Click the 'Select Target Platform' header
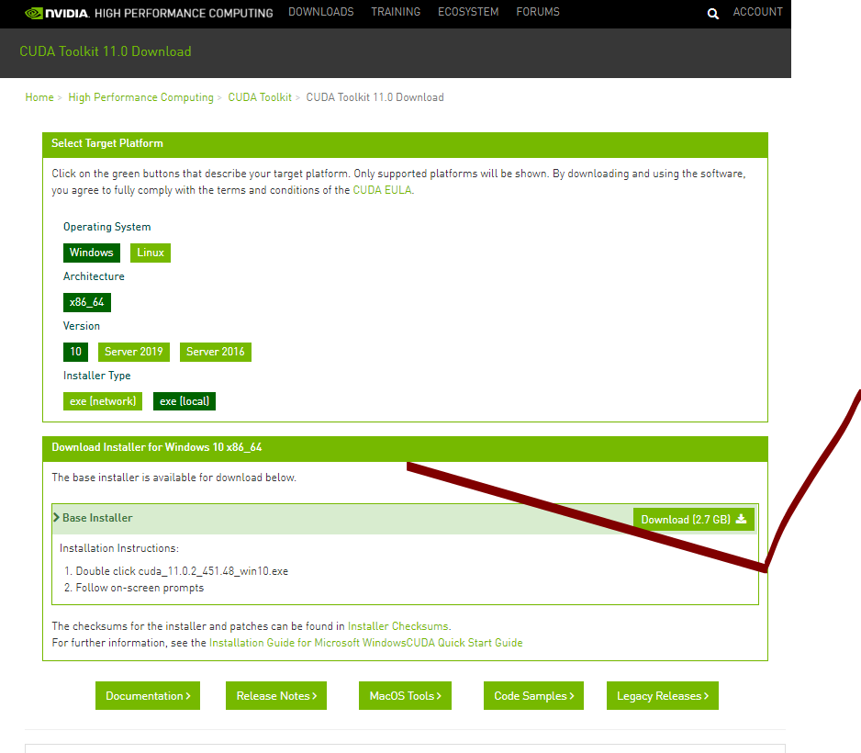861x753 pixels. 107,143
